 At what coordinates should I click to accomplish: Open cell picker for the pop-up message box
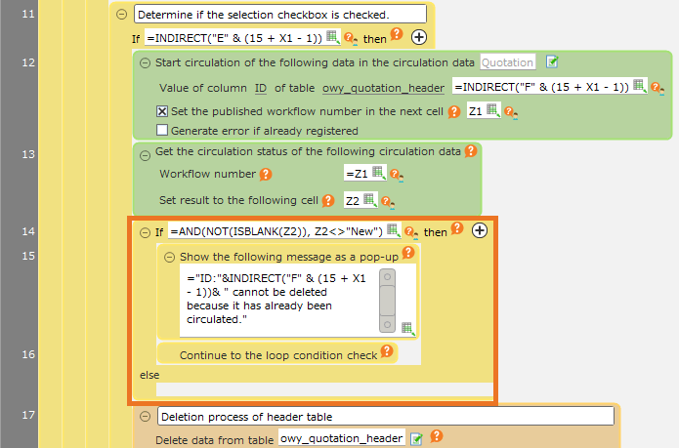click(407, 328)
